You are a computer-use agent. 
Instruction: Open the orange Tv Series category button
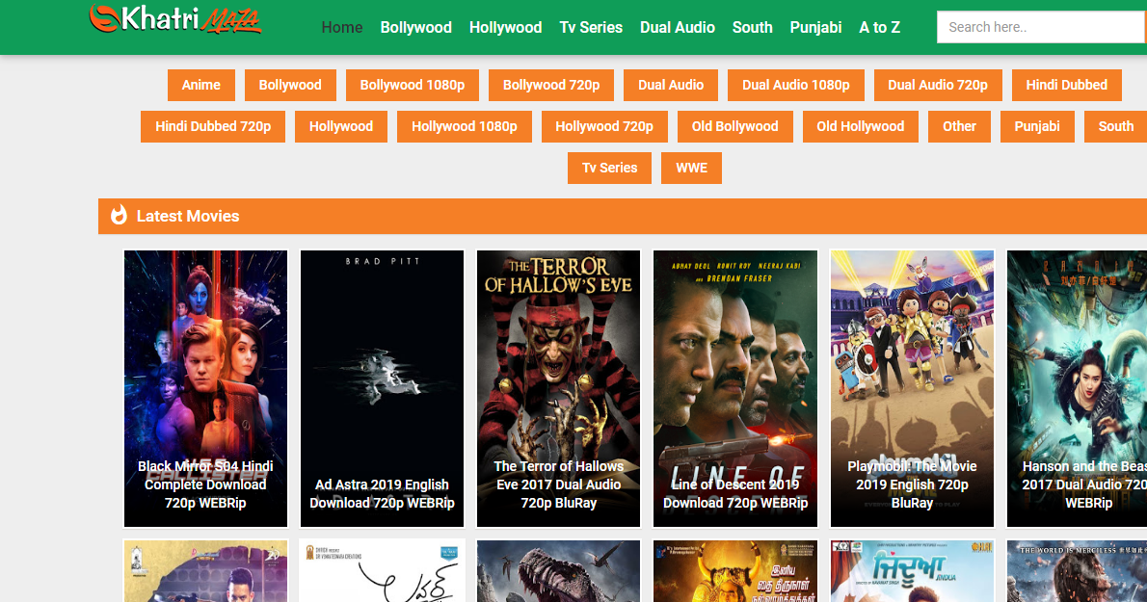point(609,168)
